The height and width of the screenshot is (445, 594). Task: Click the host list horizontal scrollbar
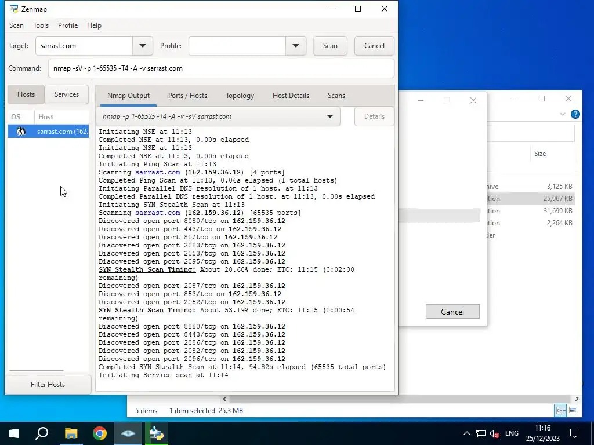point(37,370)
